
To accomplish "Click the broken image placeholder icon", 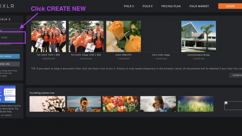I will [226, 103].
